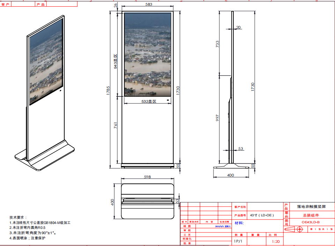Viewport: 335px width, 246px height.
Task: Select the front view display image
Action: coord(148,54)
